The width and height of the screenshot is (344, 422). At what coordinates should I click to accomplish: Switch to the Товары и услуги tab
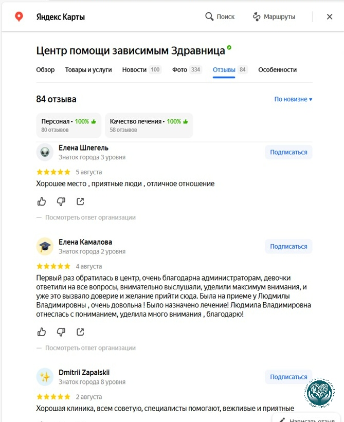[88, 70]
